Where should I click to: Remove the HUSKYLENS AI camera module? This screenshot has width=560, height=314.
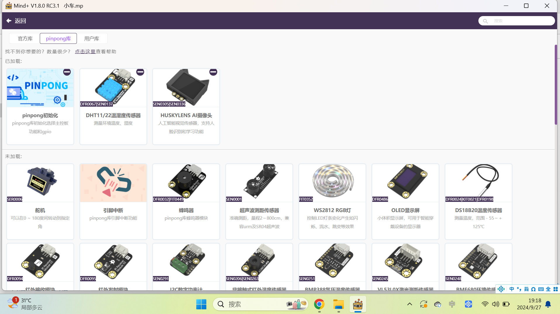[x=213, y=72]
